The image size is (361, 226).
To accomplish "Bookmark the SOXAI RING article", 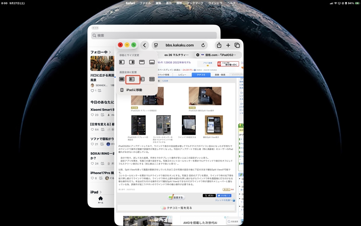I will (103, 163).
